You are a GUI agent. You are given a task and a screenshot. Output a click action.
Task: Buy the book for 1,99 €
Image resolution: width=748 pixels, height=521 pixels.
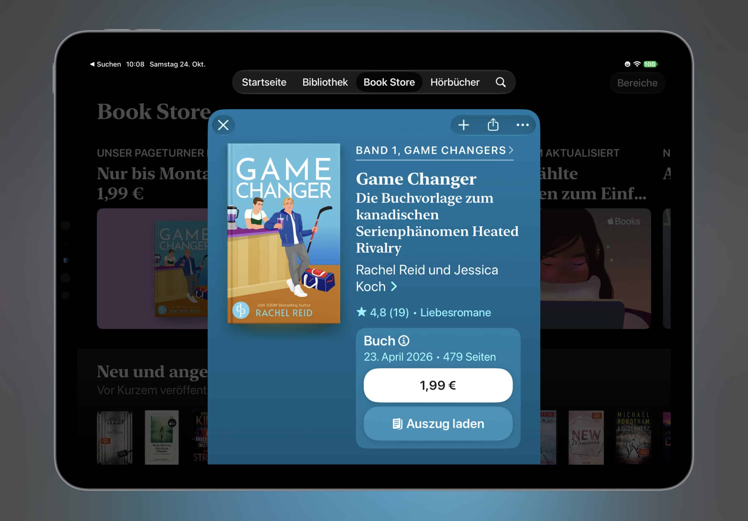438,385
